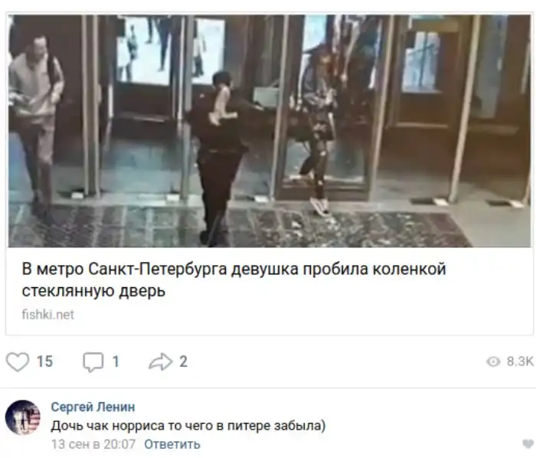Click the like count 15
Screen dimensions: 536x458
44,361
